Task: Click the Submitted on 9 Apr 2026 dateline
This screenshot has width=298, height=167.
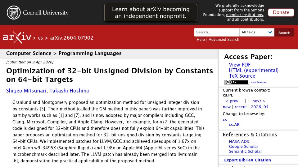Action: coord(30,62)
